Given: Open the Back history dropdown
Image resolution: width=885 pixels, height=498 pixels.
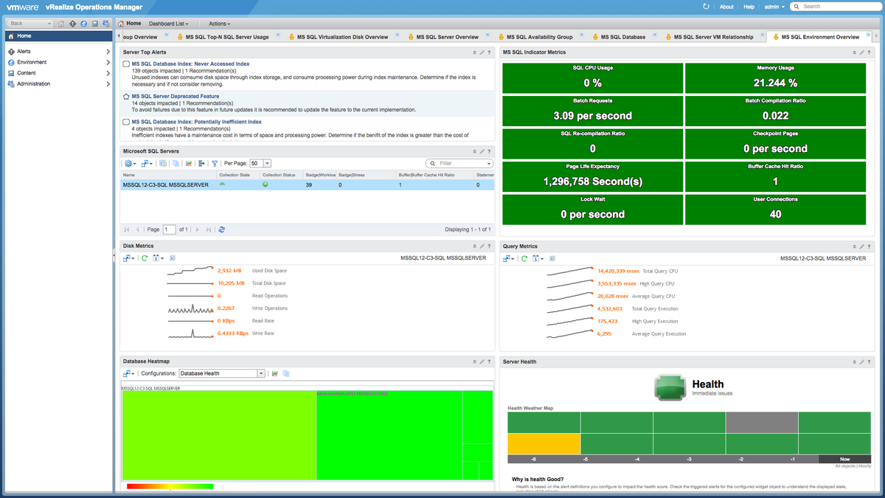Looking at the screenshot, I should pos(49,24).
